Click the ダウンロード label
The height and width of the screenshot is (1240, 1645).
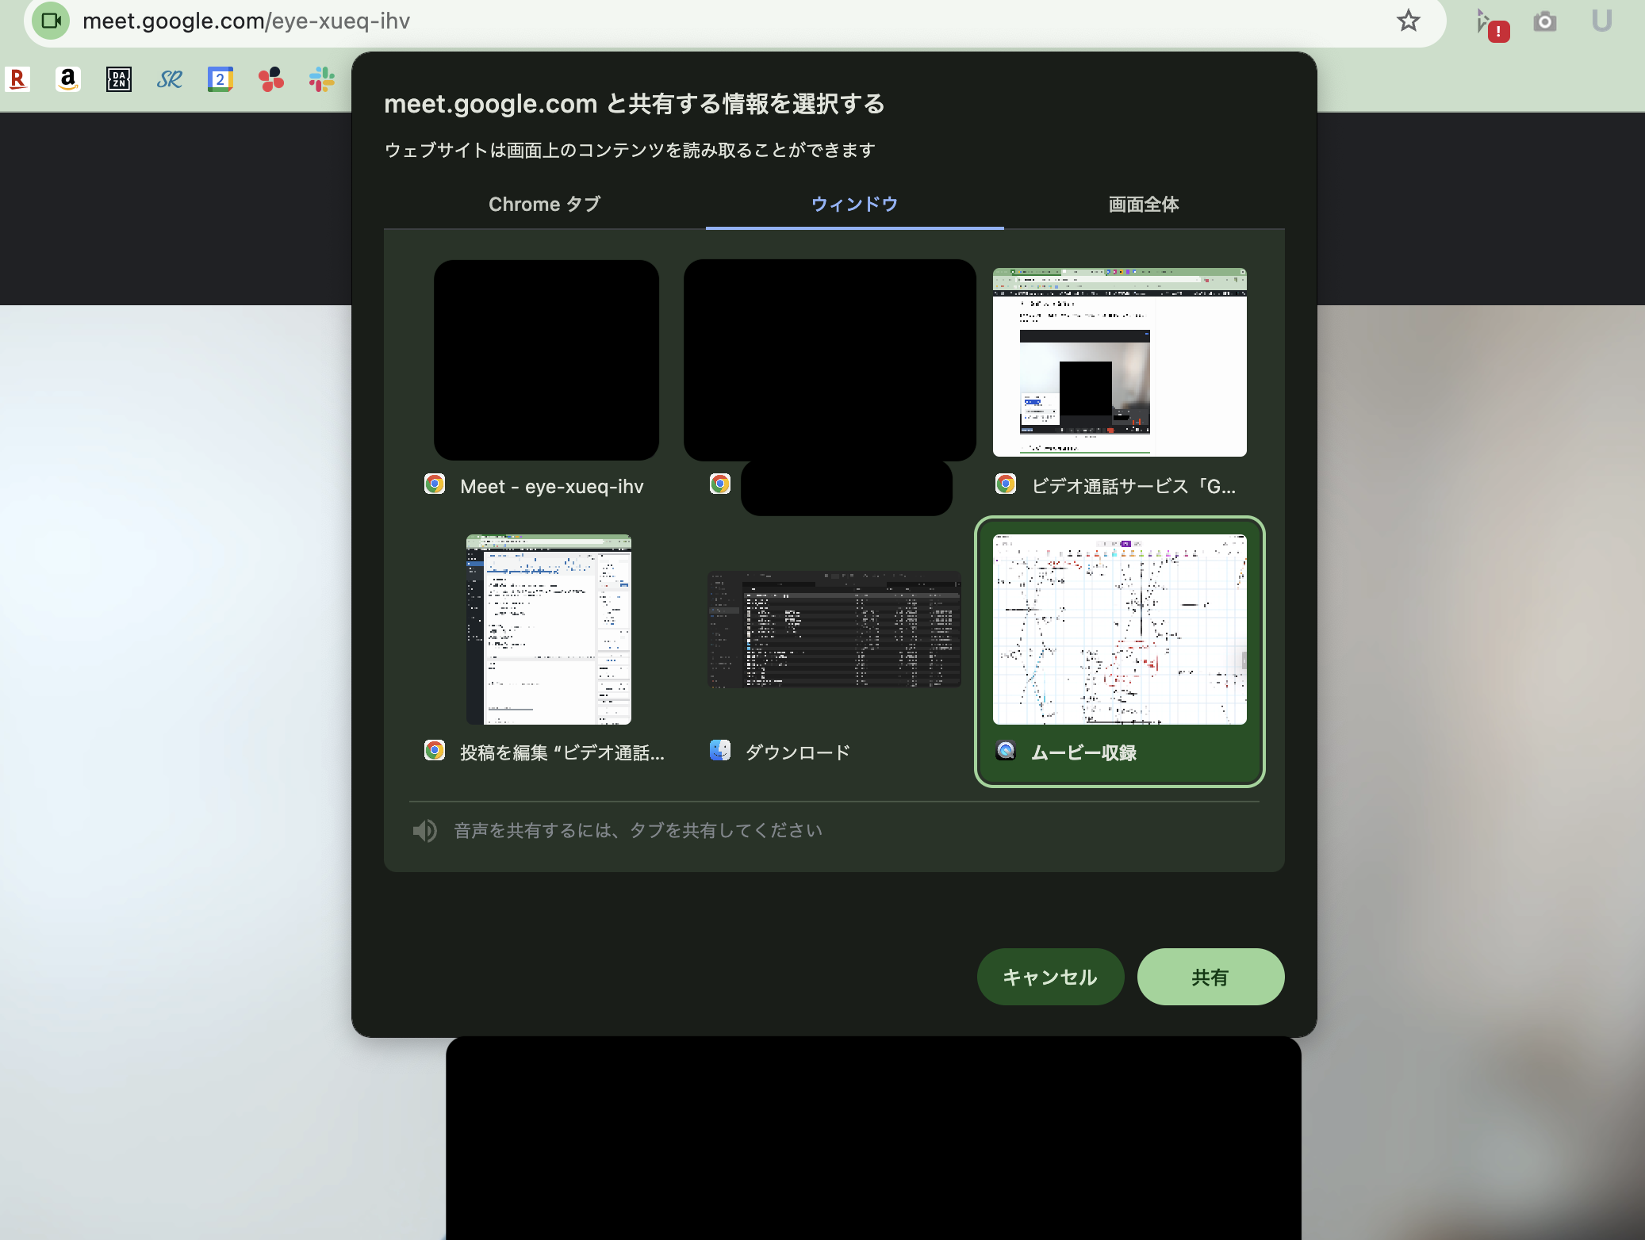click(x=798, y=753)
